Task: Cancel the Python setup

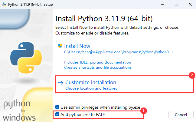Action: pos(181,115)
